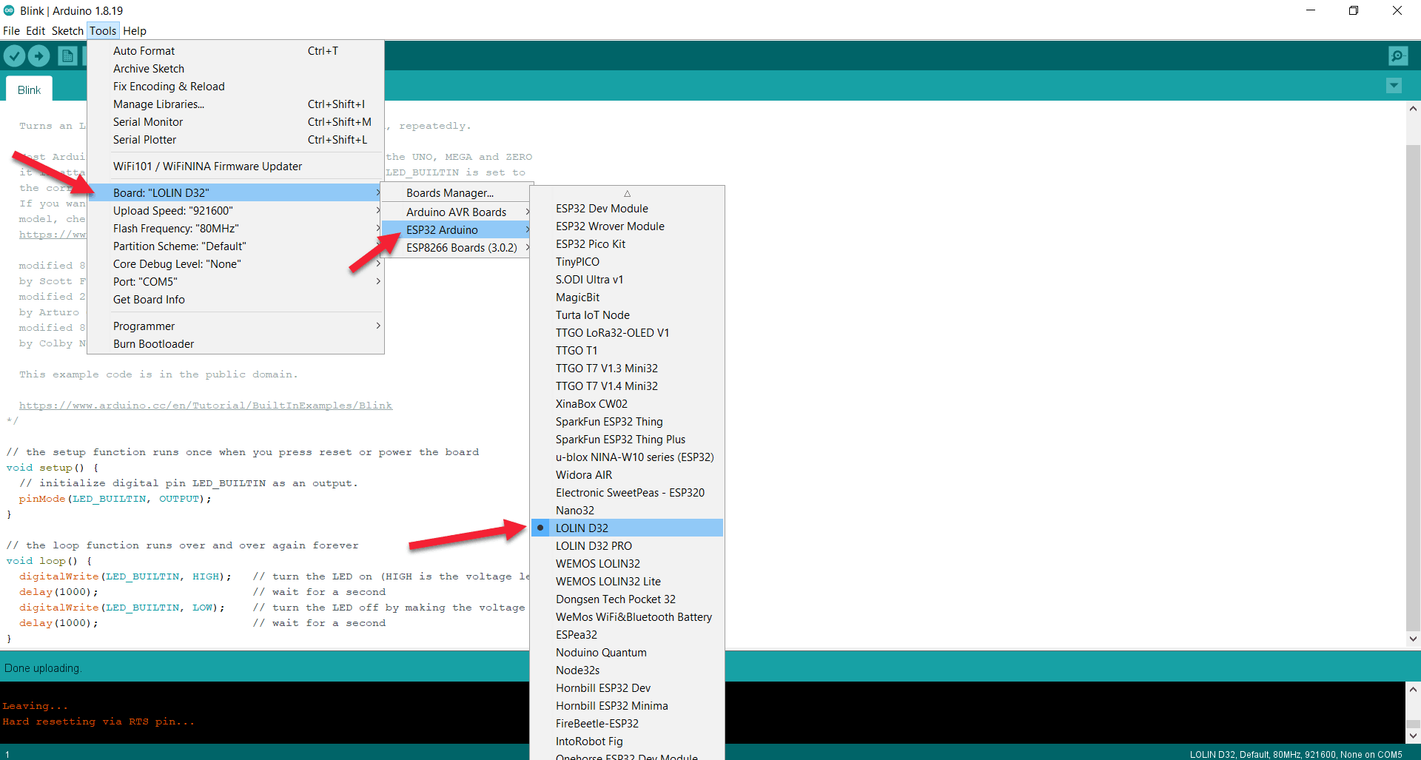The width and height of the screenshot is (1421, 760).
Task: Select S.ODI Ultra v1 board
Action: pyautogui.click(x=627, y=280)
